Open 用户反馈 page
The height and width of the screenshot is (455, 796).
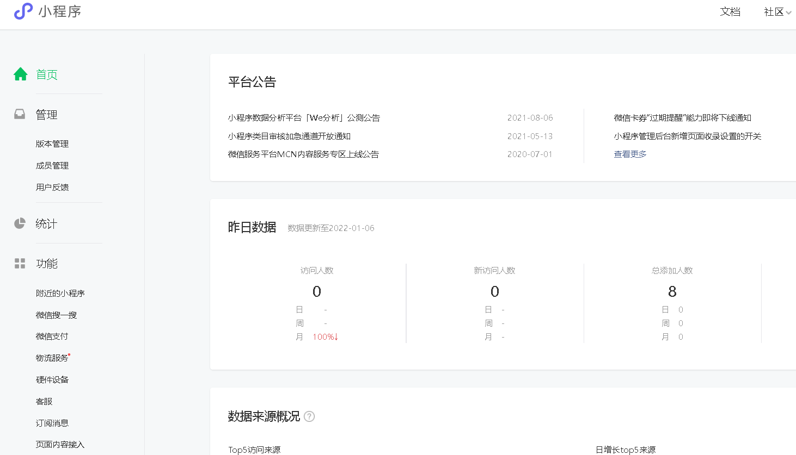[x=52, y=187]
